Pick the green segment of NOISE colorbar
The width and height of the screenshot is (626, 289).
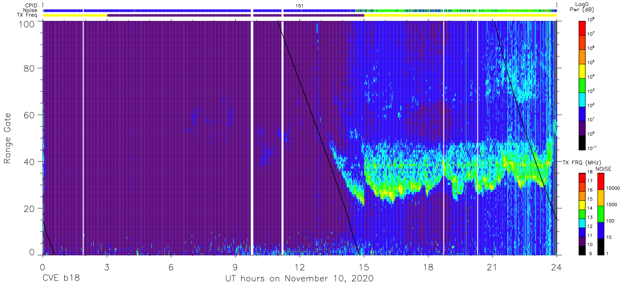601,214
